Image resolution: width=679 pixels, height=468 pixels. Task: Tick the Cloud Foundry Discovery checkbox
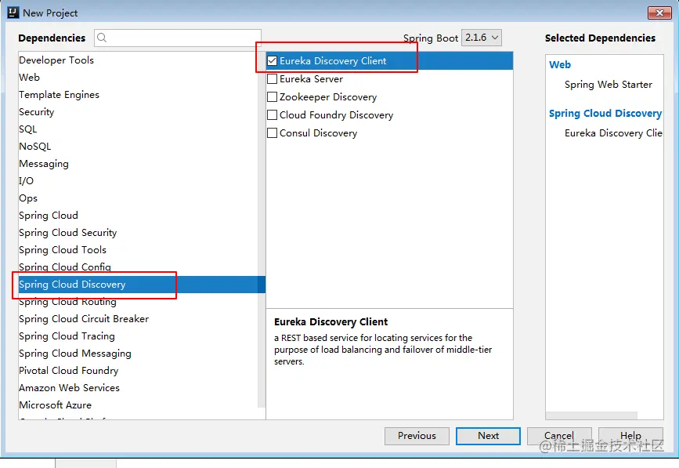pyautogui.click(x=272, y=114)
